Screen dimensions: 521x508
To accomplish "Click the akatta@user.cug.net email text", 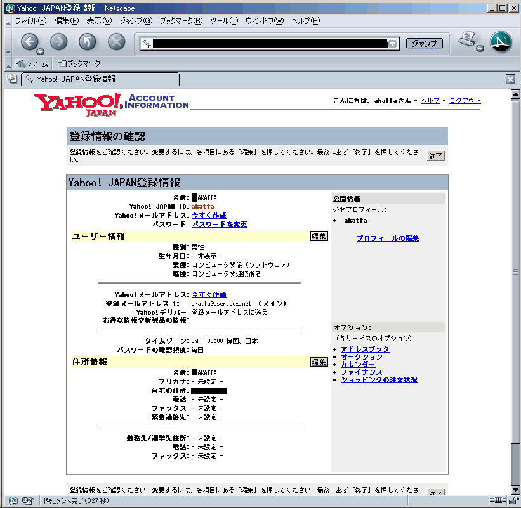I will click(221, 304).
